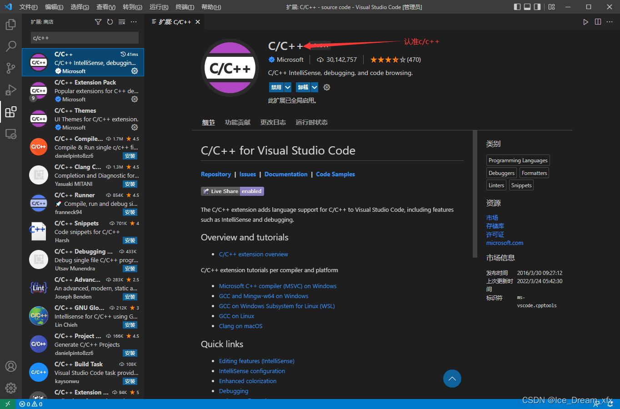The width and height of the screenshot is (620, 409).
Task: Switch to the 更改日志 changelog tab
Action: point(273,123)
